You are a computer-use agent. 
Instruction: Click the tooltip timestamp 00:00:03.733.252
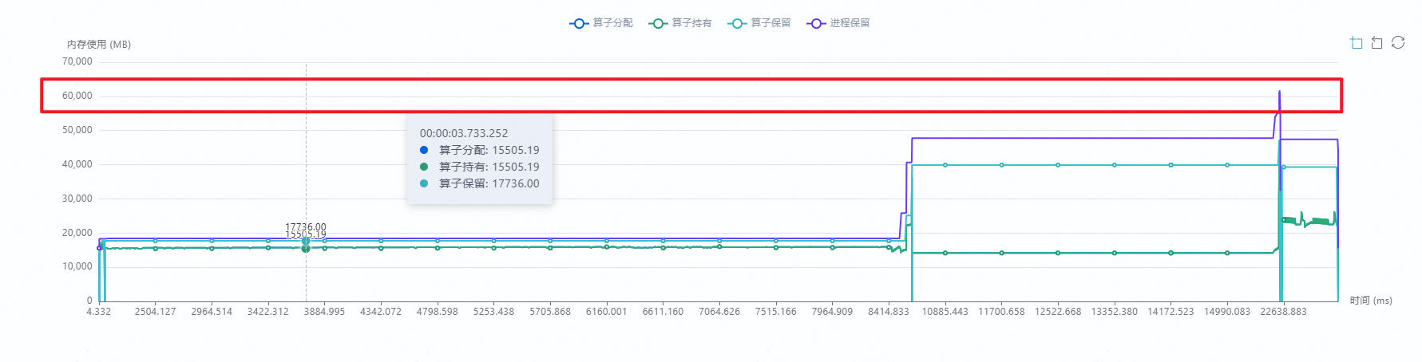coord(464,133)
